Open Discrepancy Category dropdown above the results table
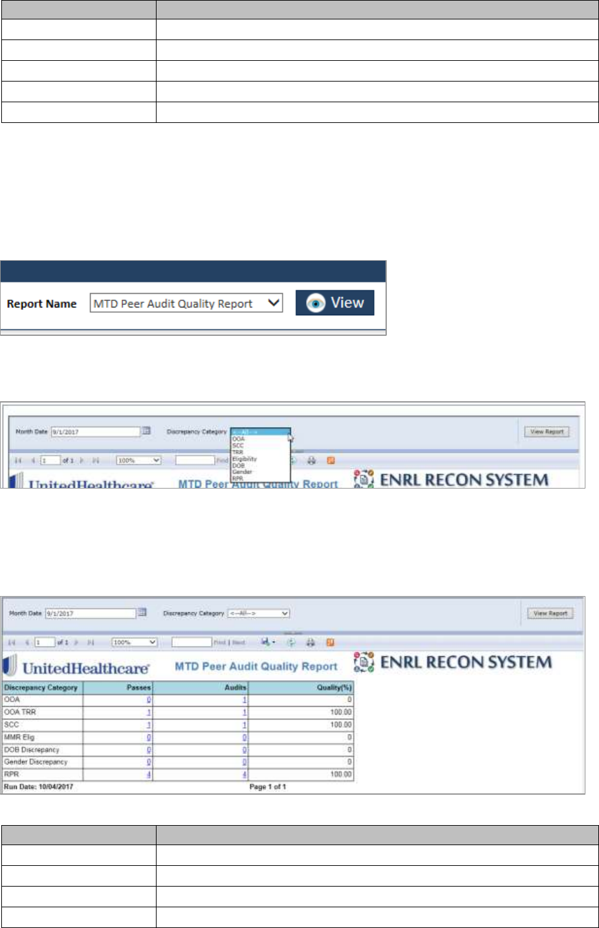Viewport: 599px width, 928px height. 258,613
